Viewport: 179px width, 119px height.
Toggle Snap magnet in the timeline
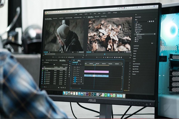pos(75,64)
